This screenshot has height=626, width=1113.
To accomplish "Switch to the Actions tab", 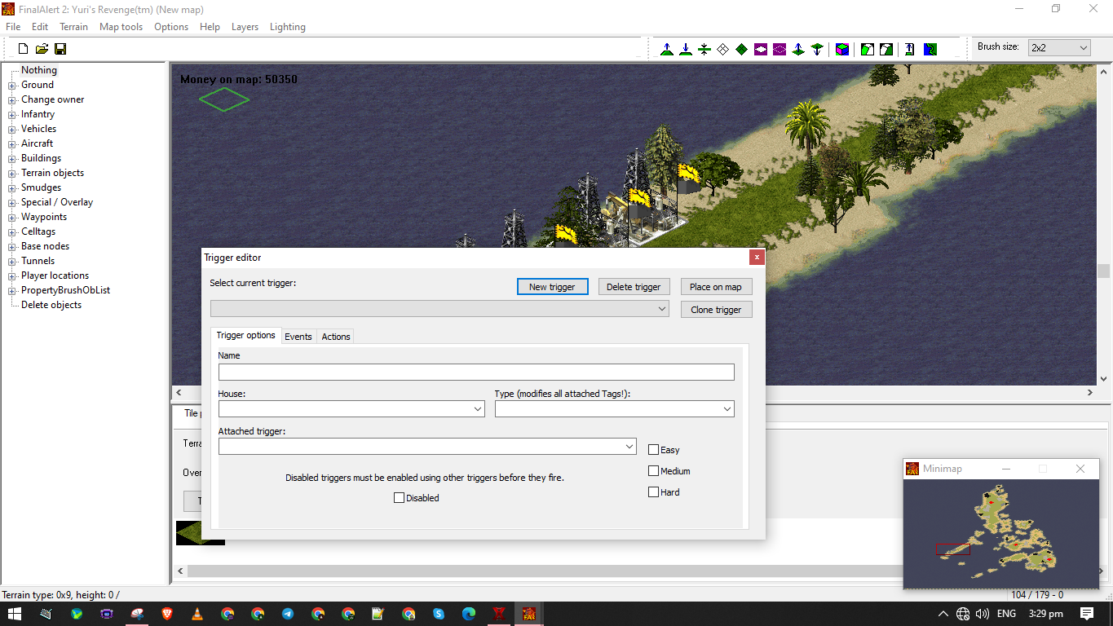I will 335,337.
